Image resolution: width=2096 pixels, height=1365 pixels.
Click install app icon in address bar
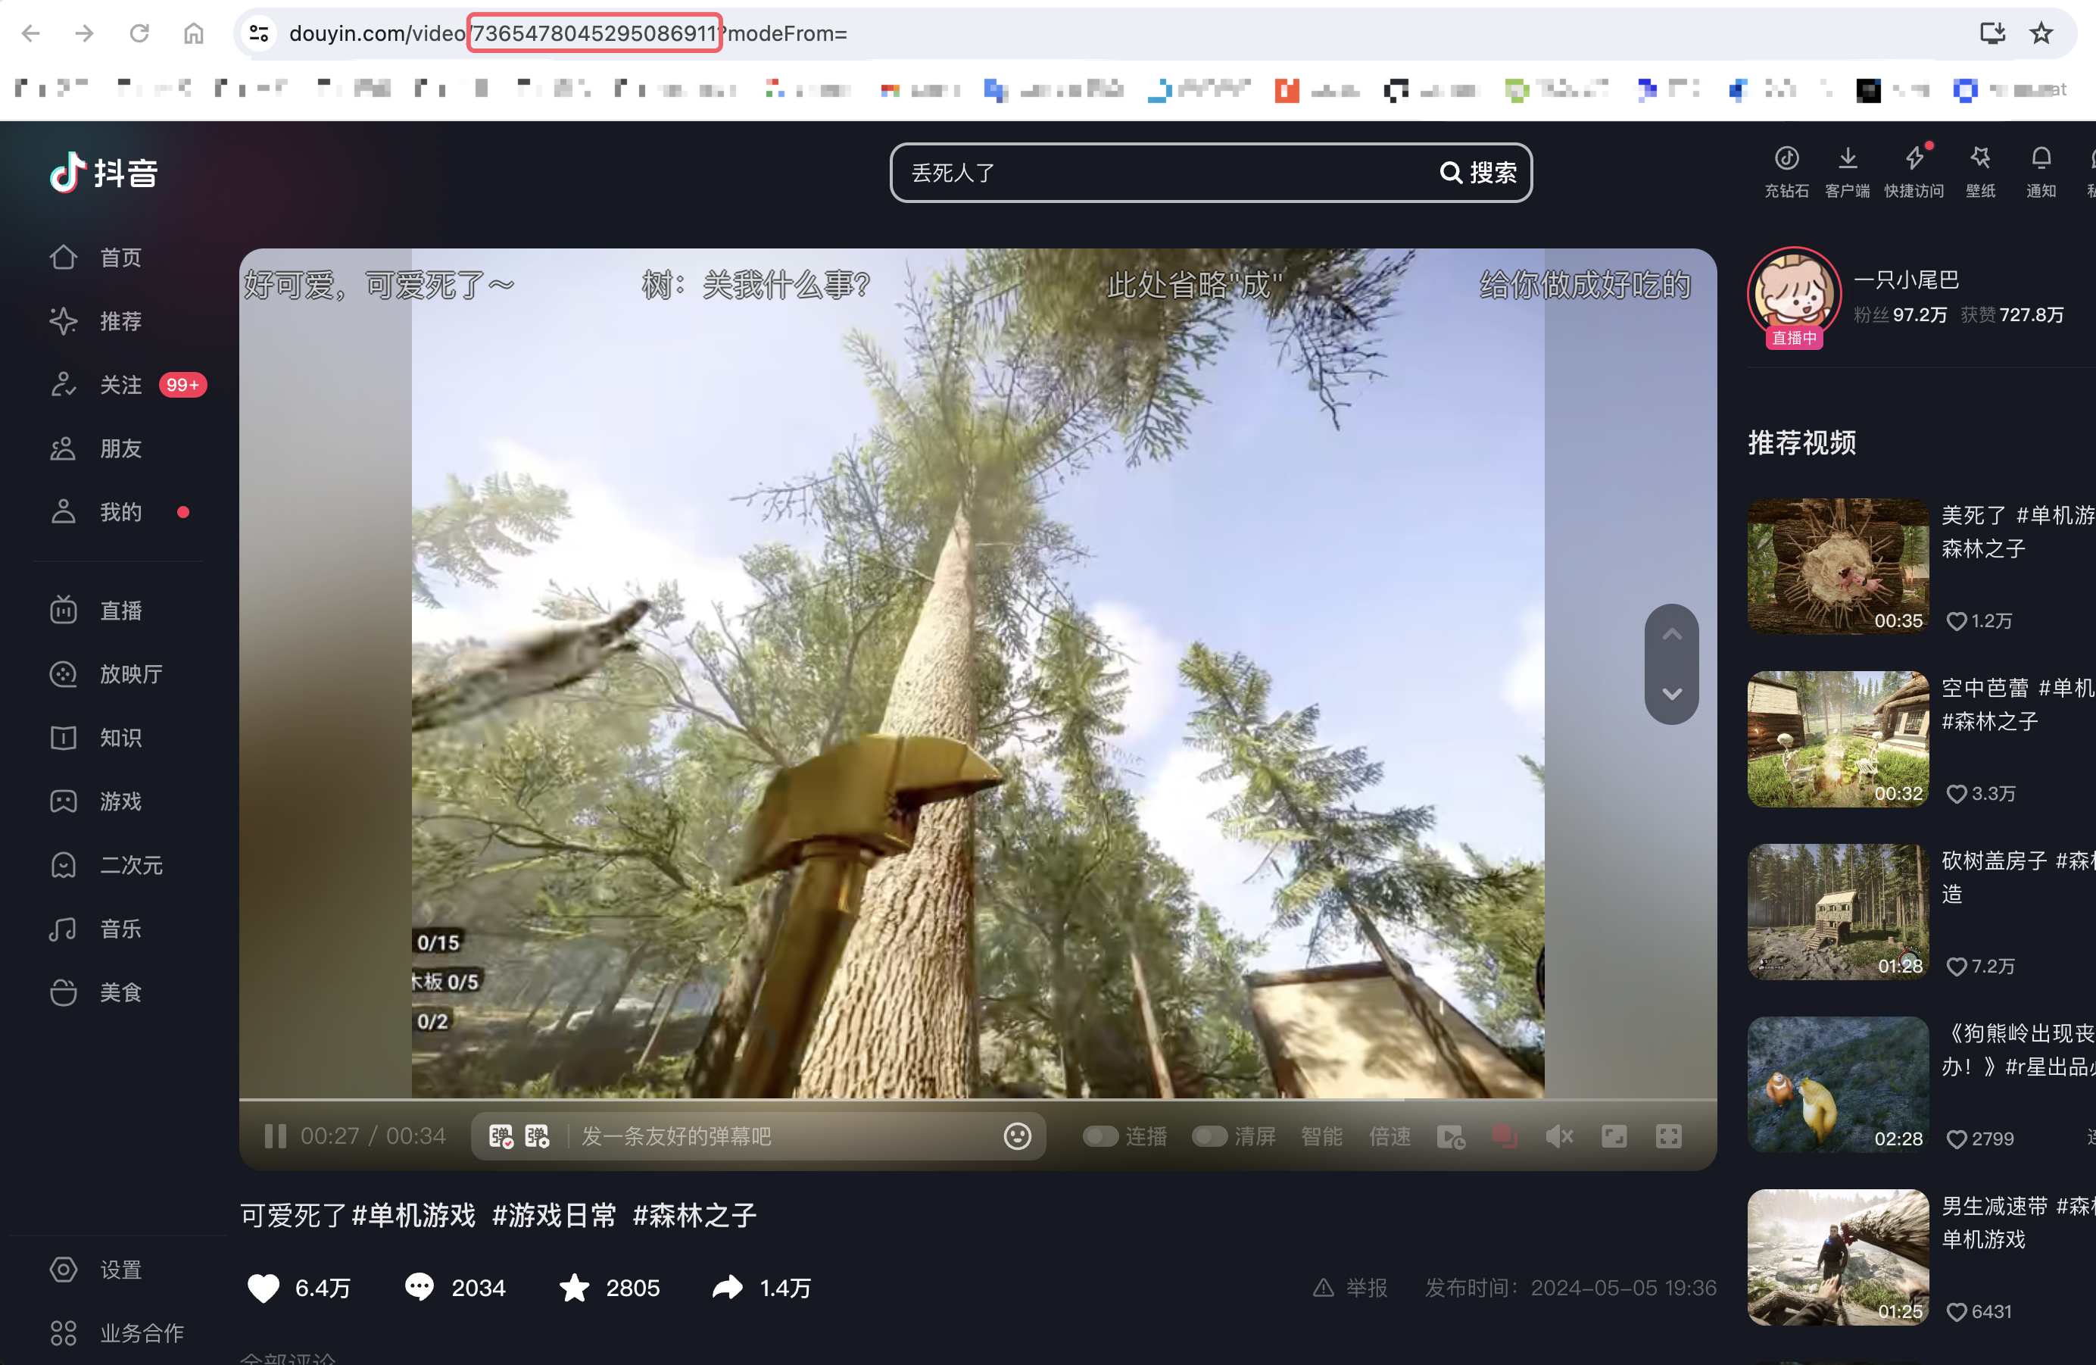click(x=1992, y=33)
